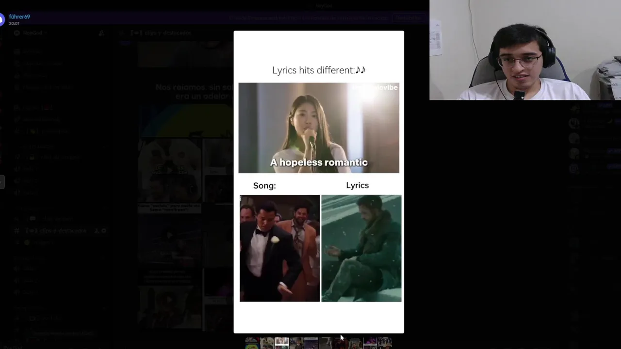The height and width of the screenshot is (349, 621).
Task: Select the last thumbnail in the bottom strip
Action: tap(385, 343)
